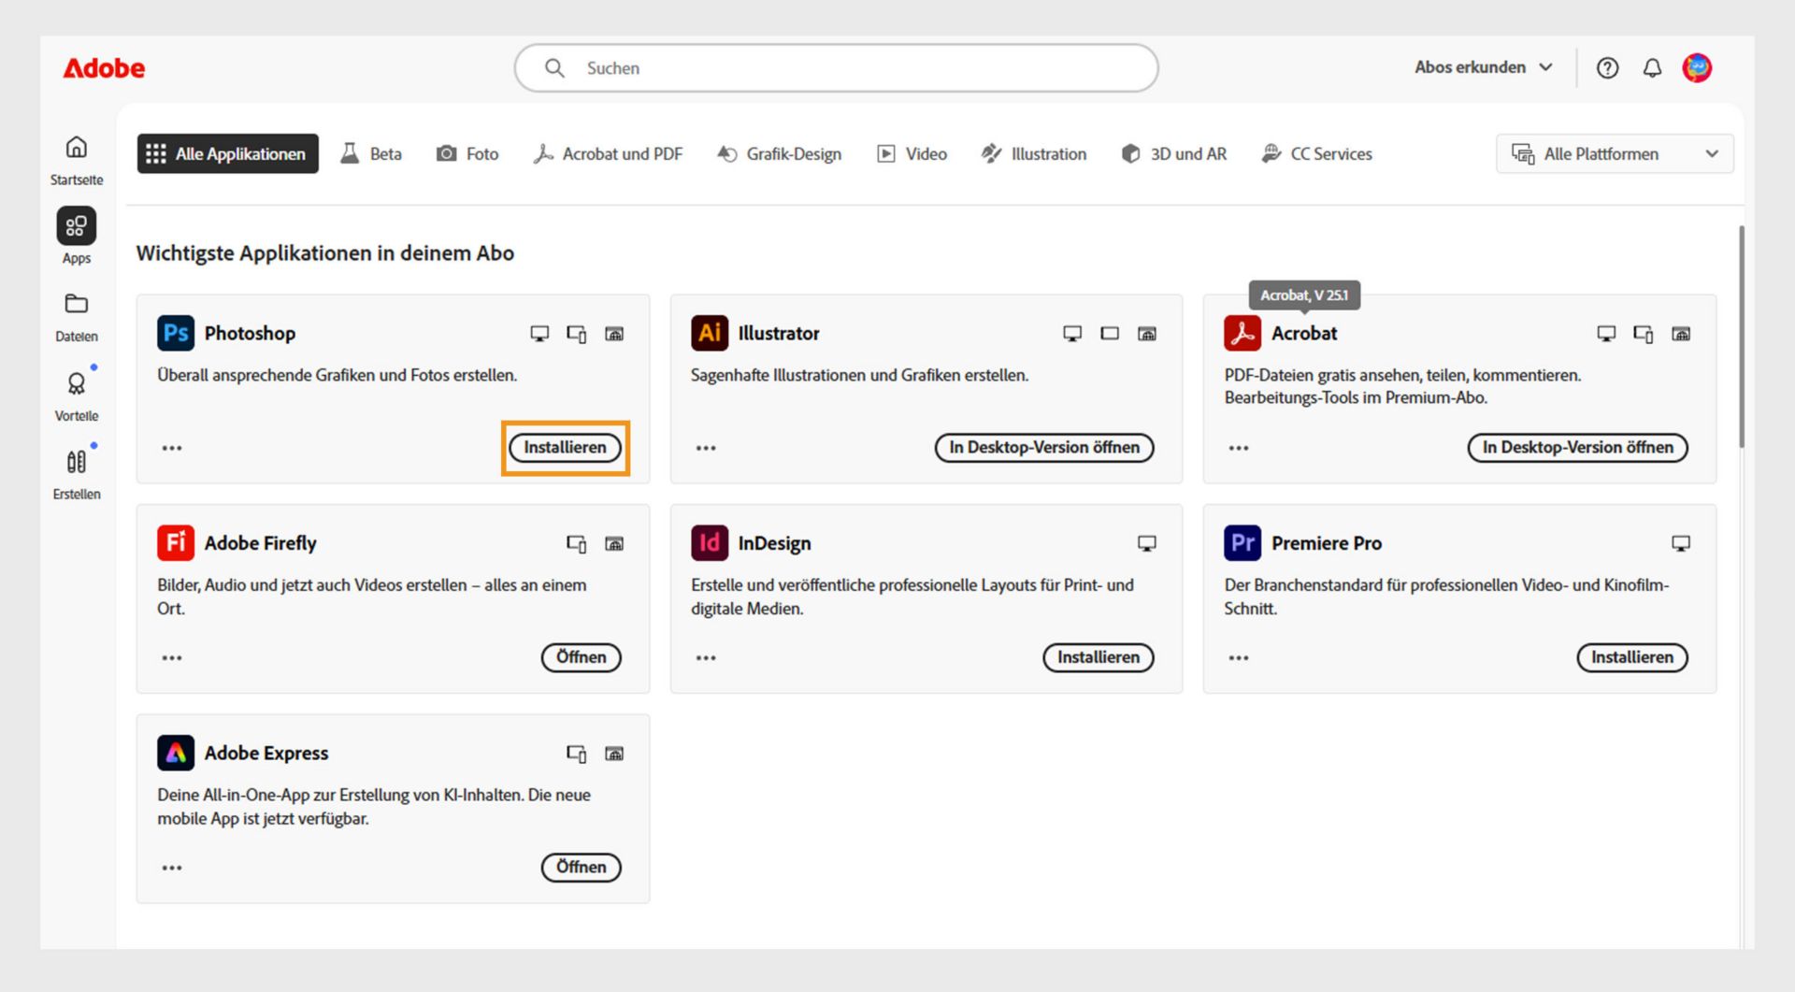The width and height of the screenshot is (1795, 992).
Task: Open Illustrator in the desktop version
Action: click(1044, 448)
